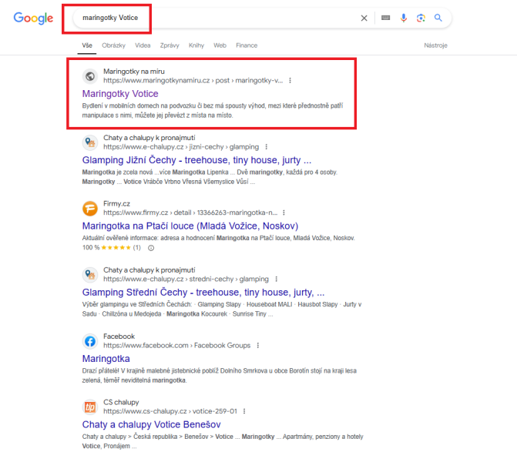Open more options for stredni-cechy glamping result
This screenshot has height=462, width=517.
[276, 279]
